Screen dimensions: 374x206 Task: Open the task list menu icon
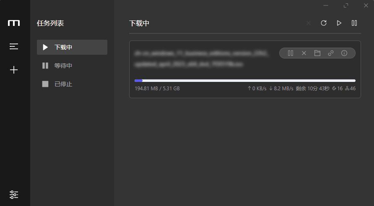(14, 46)
